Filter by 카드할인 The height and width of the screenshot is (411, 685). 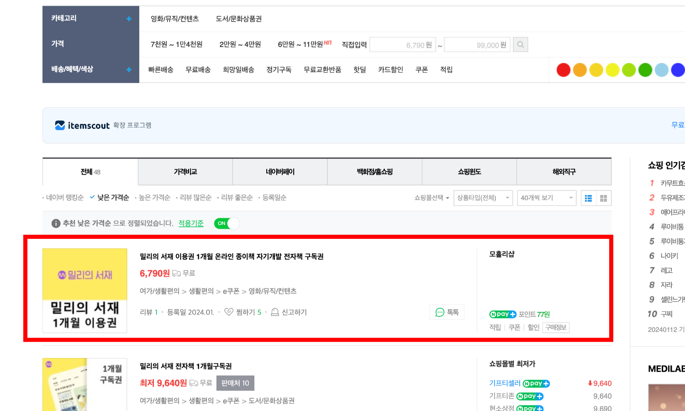(x=390, y=69)
